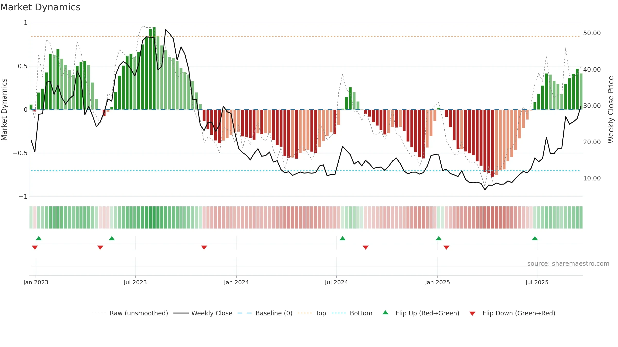Screen dimensions: 618x347
Task: Click the source: sharemaestro.com text
Action: (568, 263)
